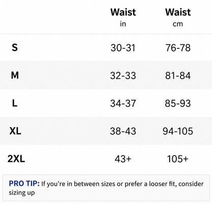Select the 2XL size row label
This screenshot has height=204, width=212.
(x=16, y=159)
